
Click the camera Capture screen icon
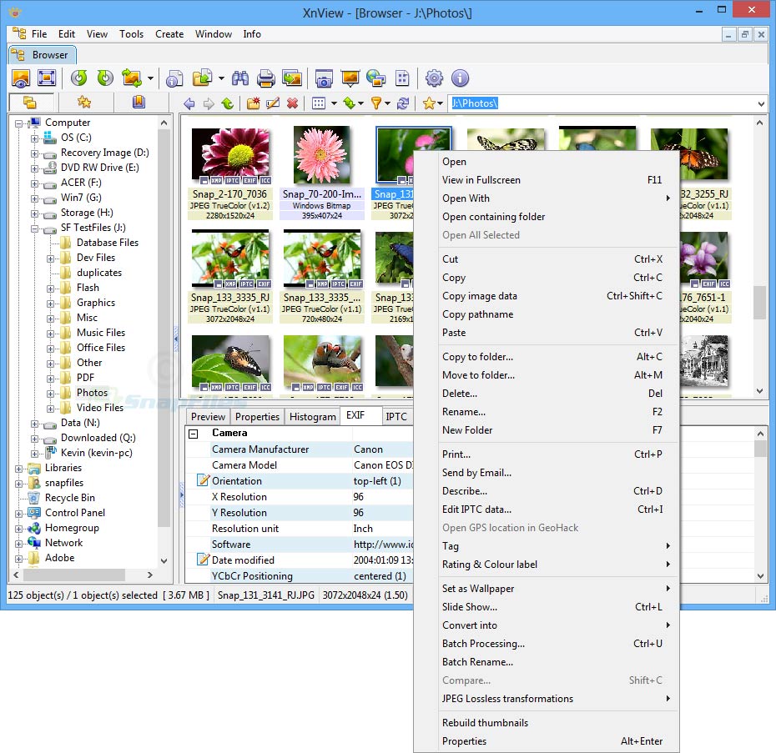tap(323, 78)
